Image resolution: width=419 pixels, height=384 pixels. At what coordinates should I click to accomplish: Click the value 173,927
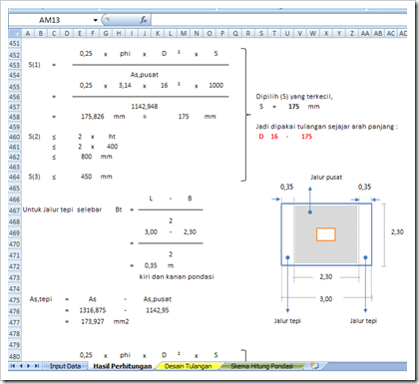click(93, 321)
